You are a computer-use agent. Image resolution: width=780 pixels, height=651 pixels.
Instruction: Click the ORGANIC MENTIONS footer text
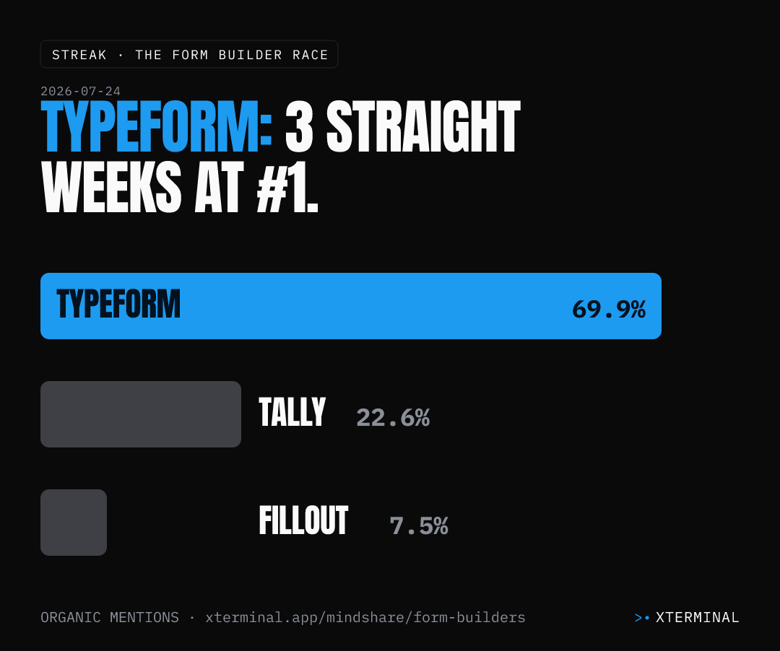click(110, 618)
